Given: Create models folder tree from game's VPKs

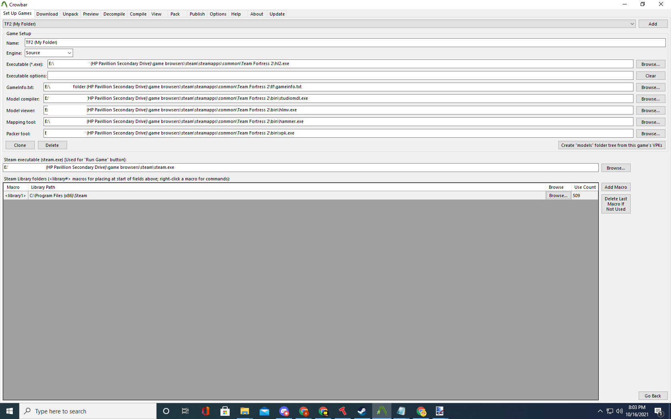Looking at the screenshot, I should click(612, 145).
